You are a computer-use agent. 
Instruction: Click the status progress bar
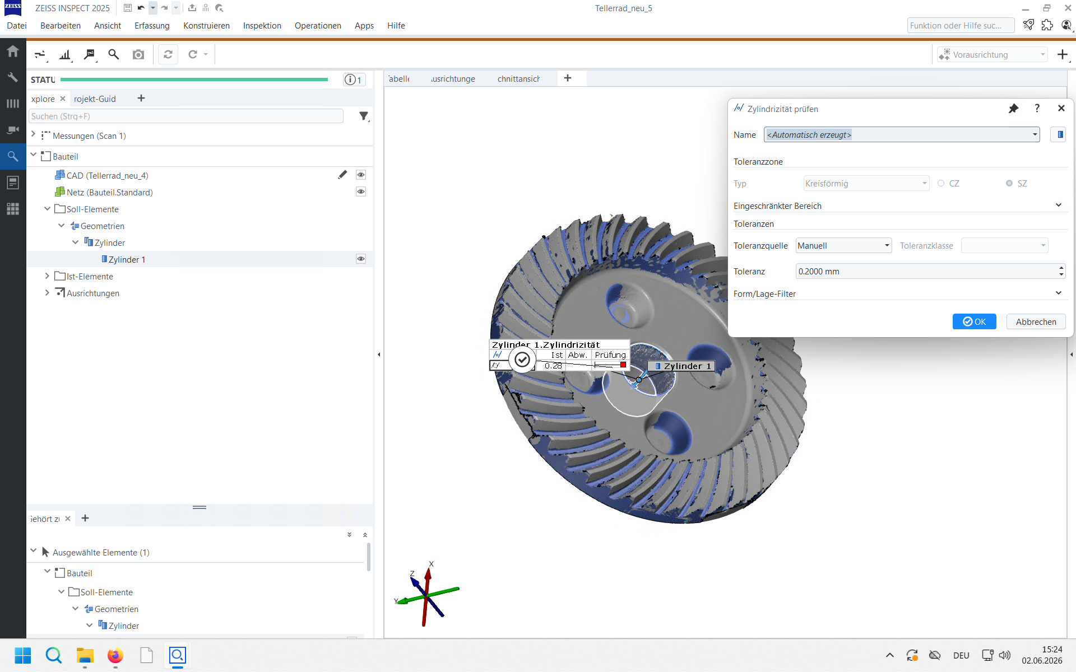point(194,80)
